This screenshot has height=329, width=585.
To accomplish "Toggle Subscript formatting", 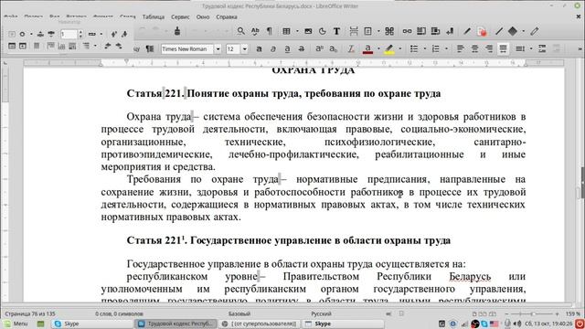I will coord(334,48).
